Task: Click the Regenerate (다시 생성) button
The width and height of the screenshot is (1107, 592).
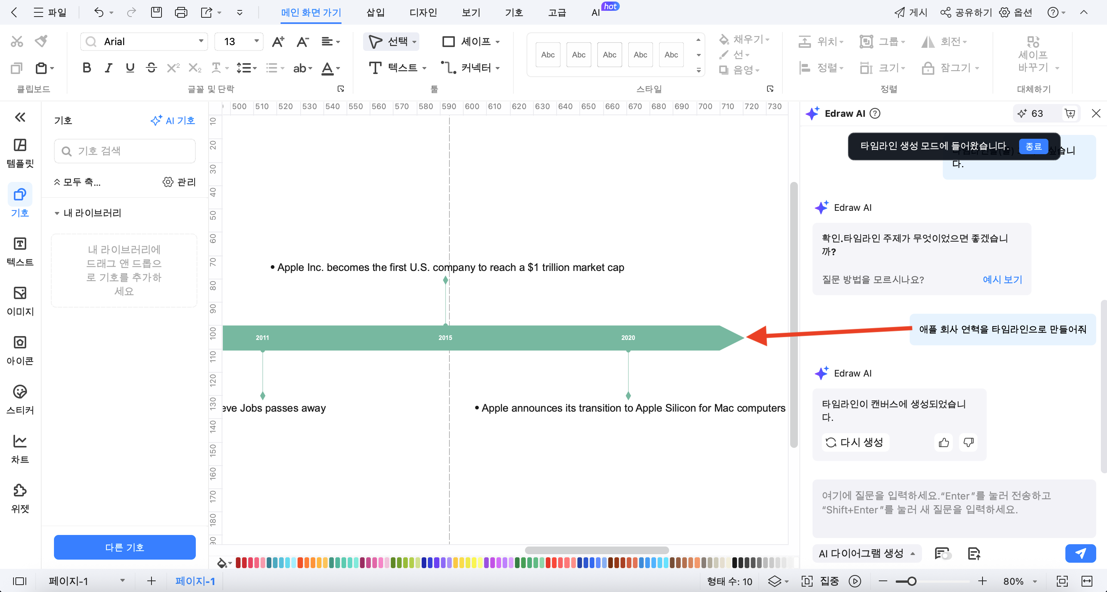Action: tap(855, 442)
